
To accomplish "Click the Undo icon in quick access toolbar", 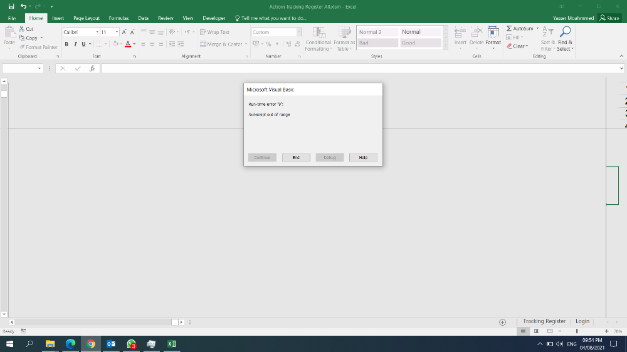I will 24,6.
